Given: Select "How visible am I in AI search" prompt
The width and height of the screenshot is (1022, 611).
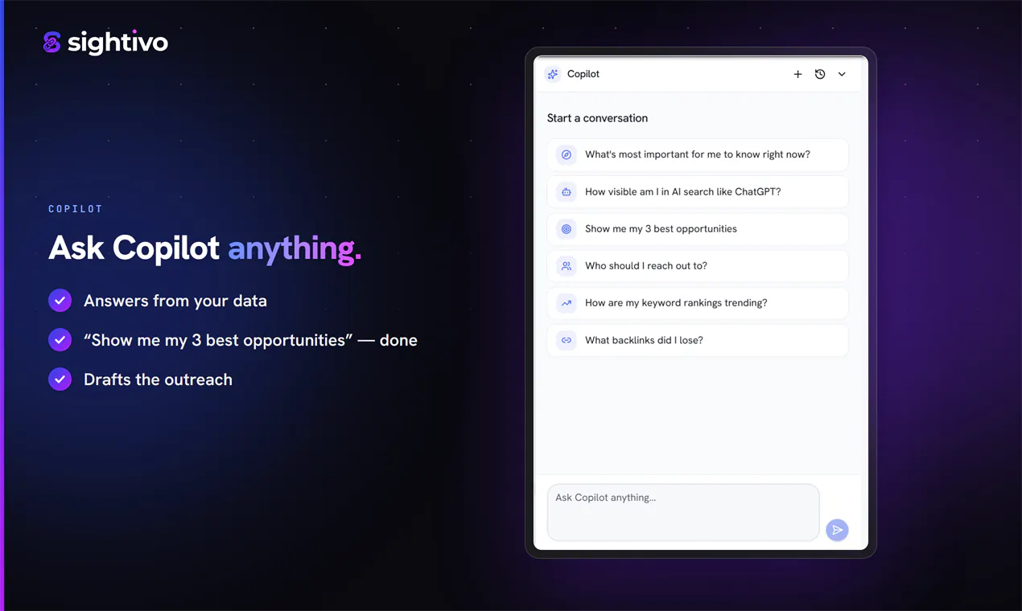Looking at the screenshot, I should click(x=698, y=191).
